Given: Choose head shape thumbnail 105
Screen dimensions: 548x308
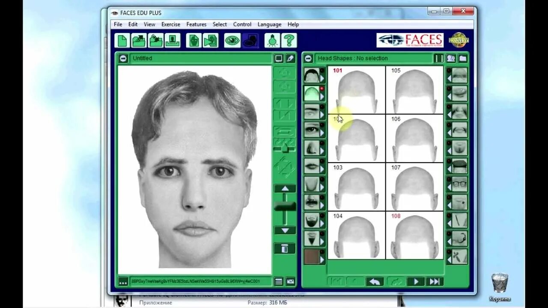Looking at the screenshot, I should (414, 90).
